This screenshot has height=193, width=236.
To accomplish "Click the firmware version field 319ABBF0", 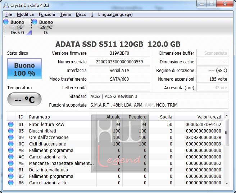I will pos(119,53).
